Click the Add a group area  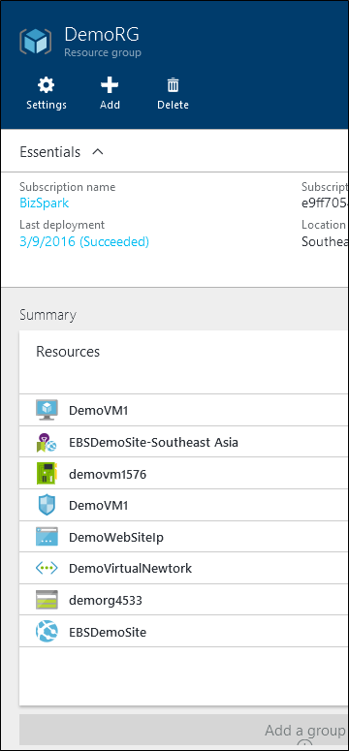click(x=184, y=730)
